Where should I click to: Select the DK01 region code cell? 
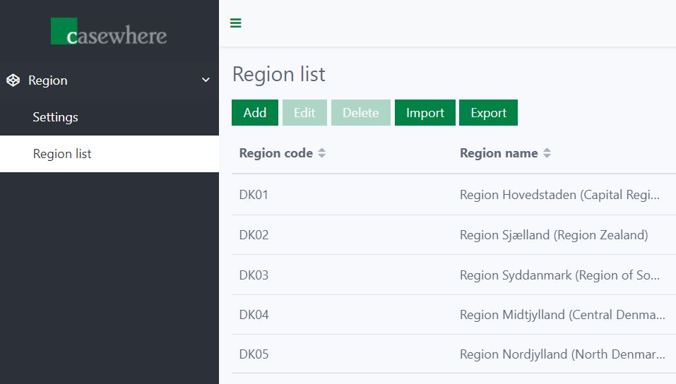[x=254, y=195]
